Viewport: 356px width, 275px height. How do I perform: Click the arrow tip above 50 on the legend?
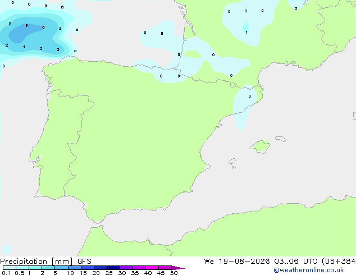point(178,268)
